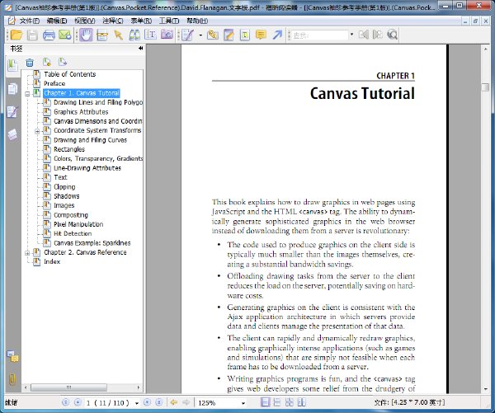Open the 工具(T) menu

pyautogui.click(x=169, y=21)
